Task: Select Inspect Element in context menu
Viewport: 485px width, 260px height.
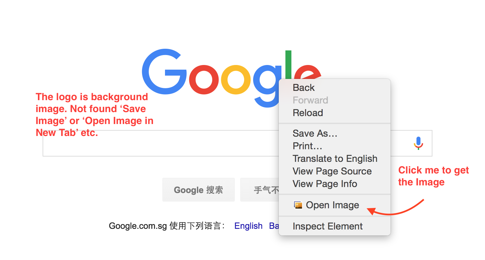Action: tap(334, 226)
